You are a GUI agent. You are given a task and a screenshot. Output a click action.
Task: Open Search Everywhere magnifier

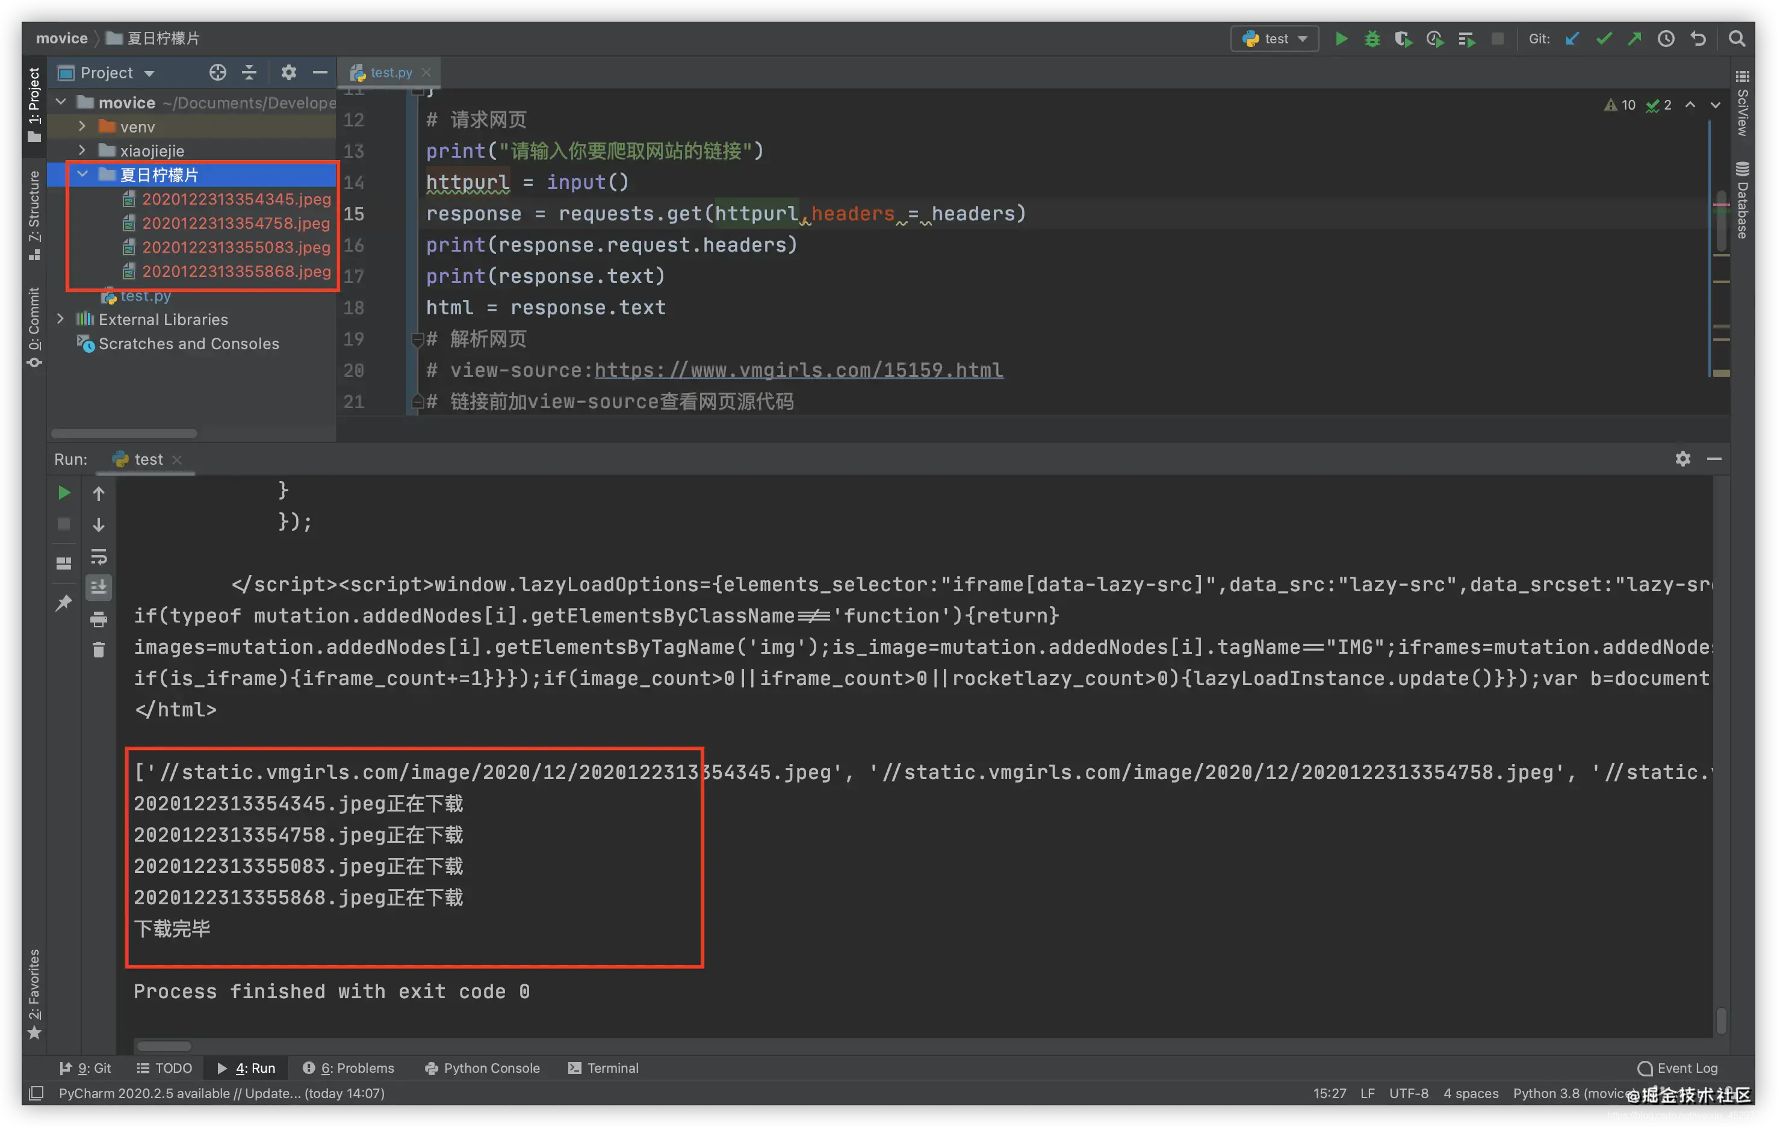tap(1737, 39)
